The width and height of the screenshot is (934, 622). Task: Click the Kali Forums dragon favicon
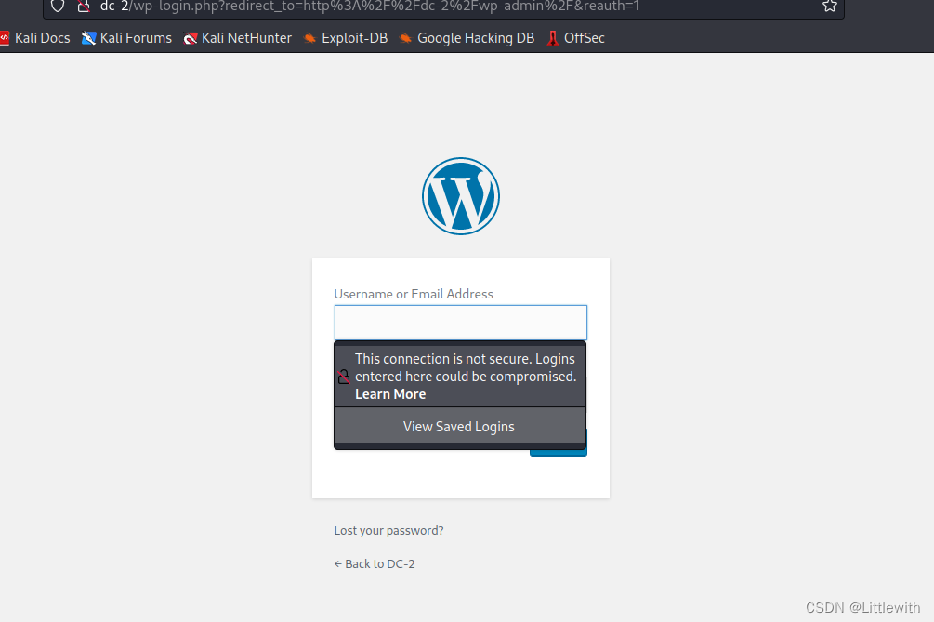[x=88, y=38]
